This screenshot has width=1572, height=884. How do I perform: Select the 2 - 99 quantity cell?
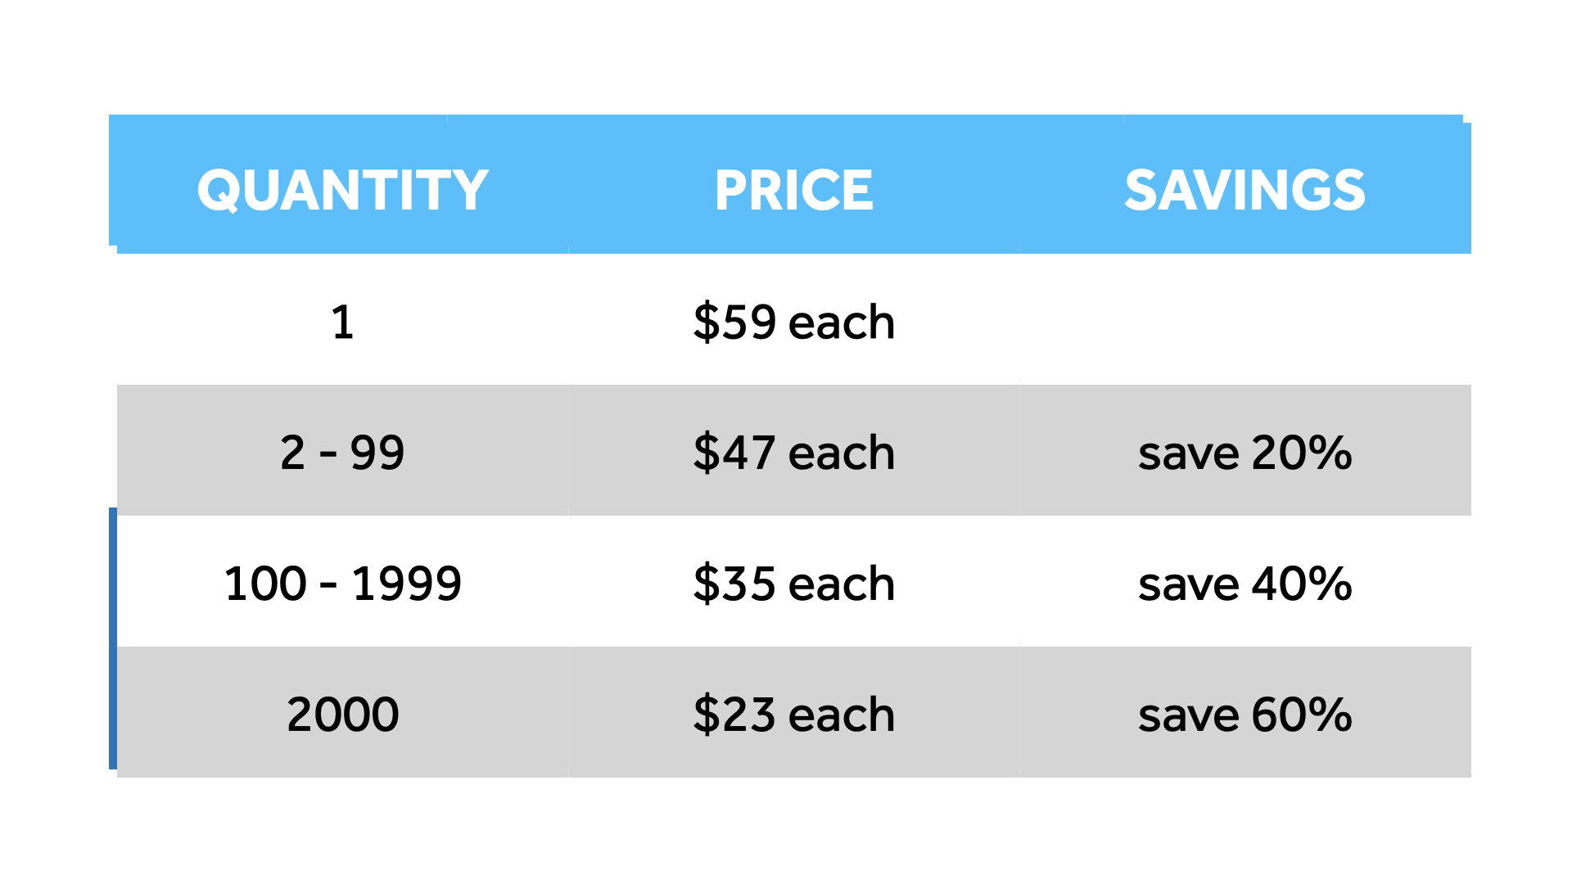point(342,452)
